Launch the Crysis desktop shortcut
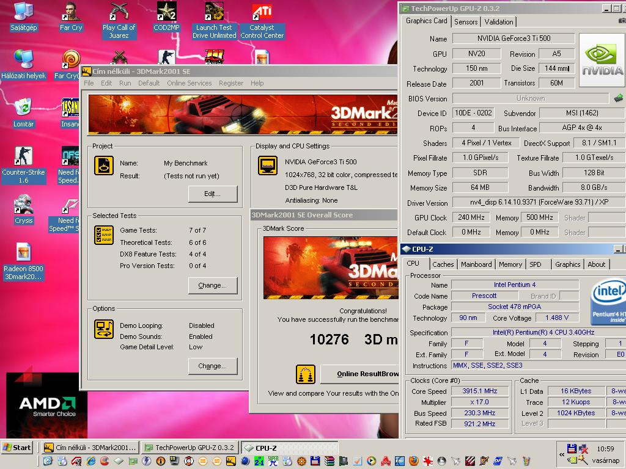The image size is (626, 469). (x=24, y=209)
